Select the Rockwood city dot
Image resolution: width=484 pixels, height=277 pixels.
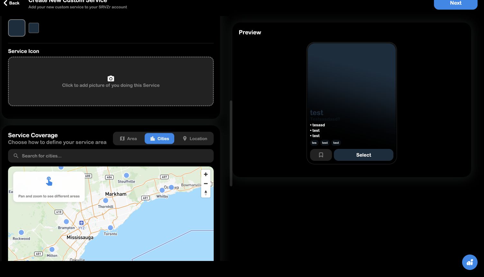(x=21, y=232)
